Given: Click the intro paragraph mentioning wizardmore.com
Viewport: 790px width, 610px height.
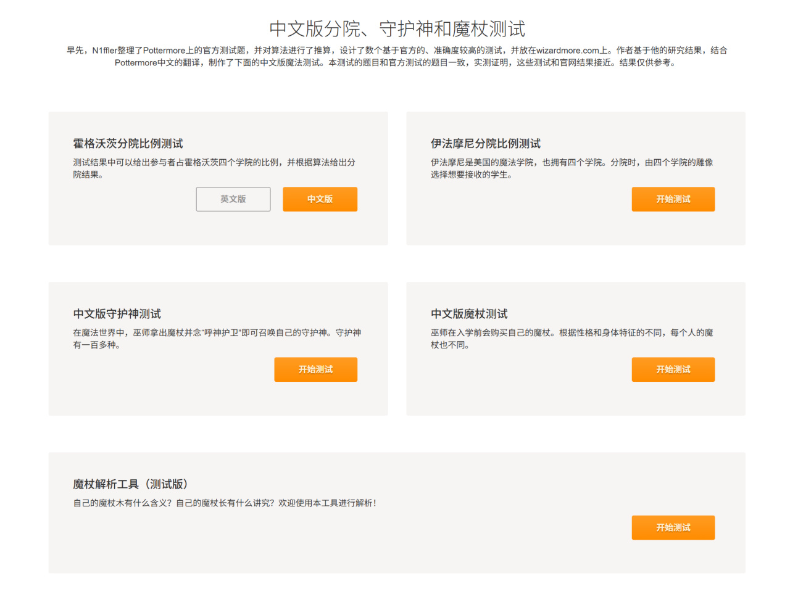Looking at the screenshot, I should pos(397,56).
